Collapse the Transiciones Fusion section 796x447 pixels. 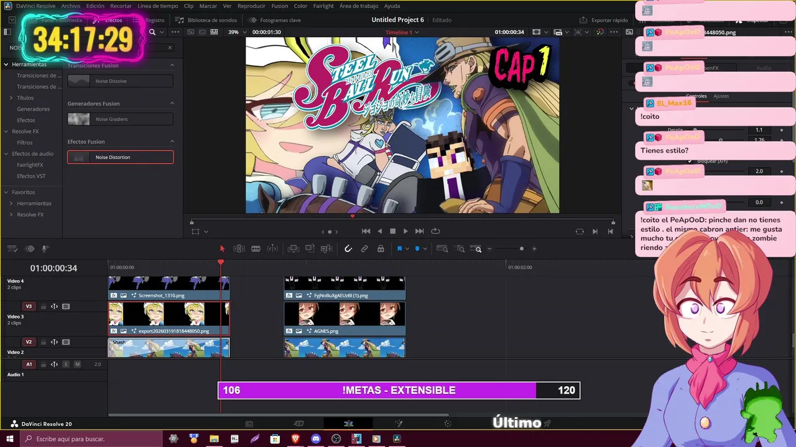pos(172,65)
